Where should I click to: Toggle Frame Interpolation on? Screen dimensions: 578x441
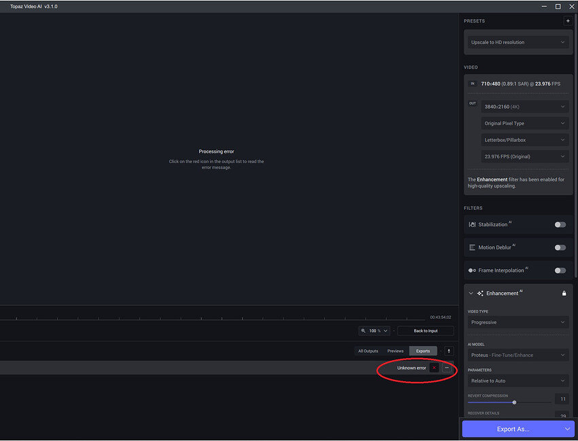coord(560,270)
